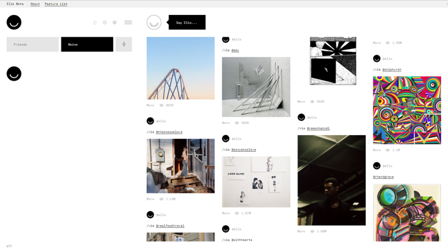Click the eye icon next to 592K
Image resolution: width=448 pixels, height=248 pixels.
pyautogui.click(x=237, y=123)
